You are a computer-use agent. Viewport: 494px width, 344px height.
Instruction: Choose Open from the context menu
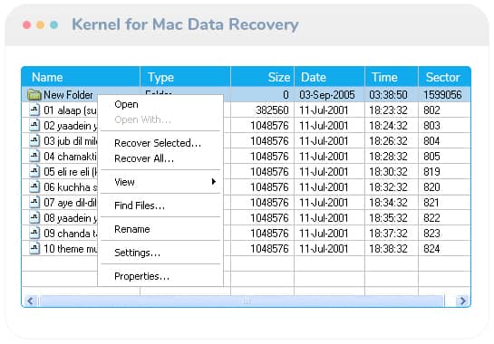[126, 104]
